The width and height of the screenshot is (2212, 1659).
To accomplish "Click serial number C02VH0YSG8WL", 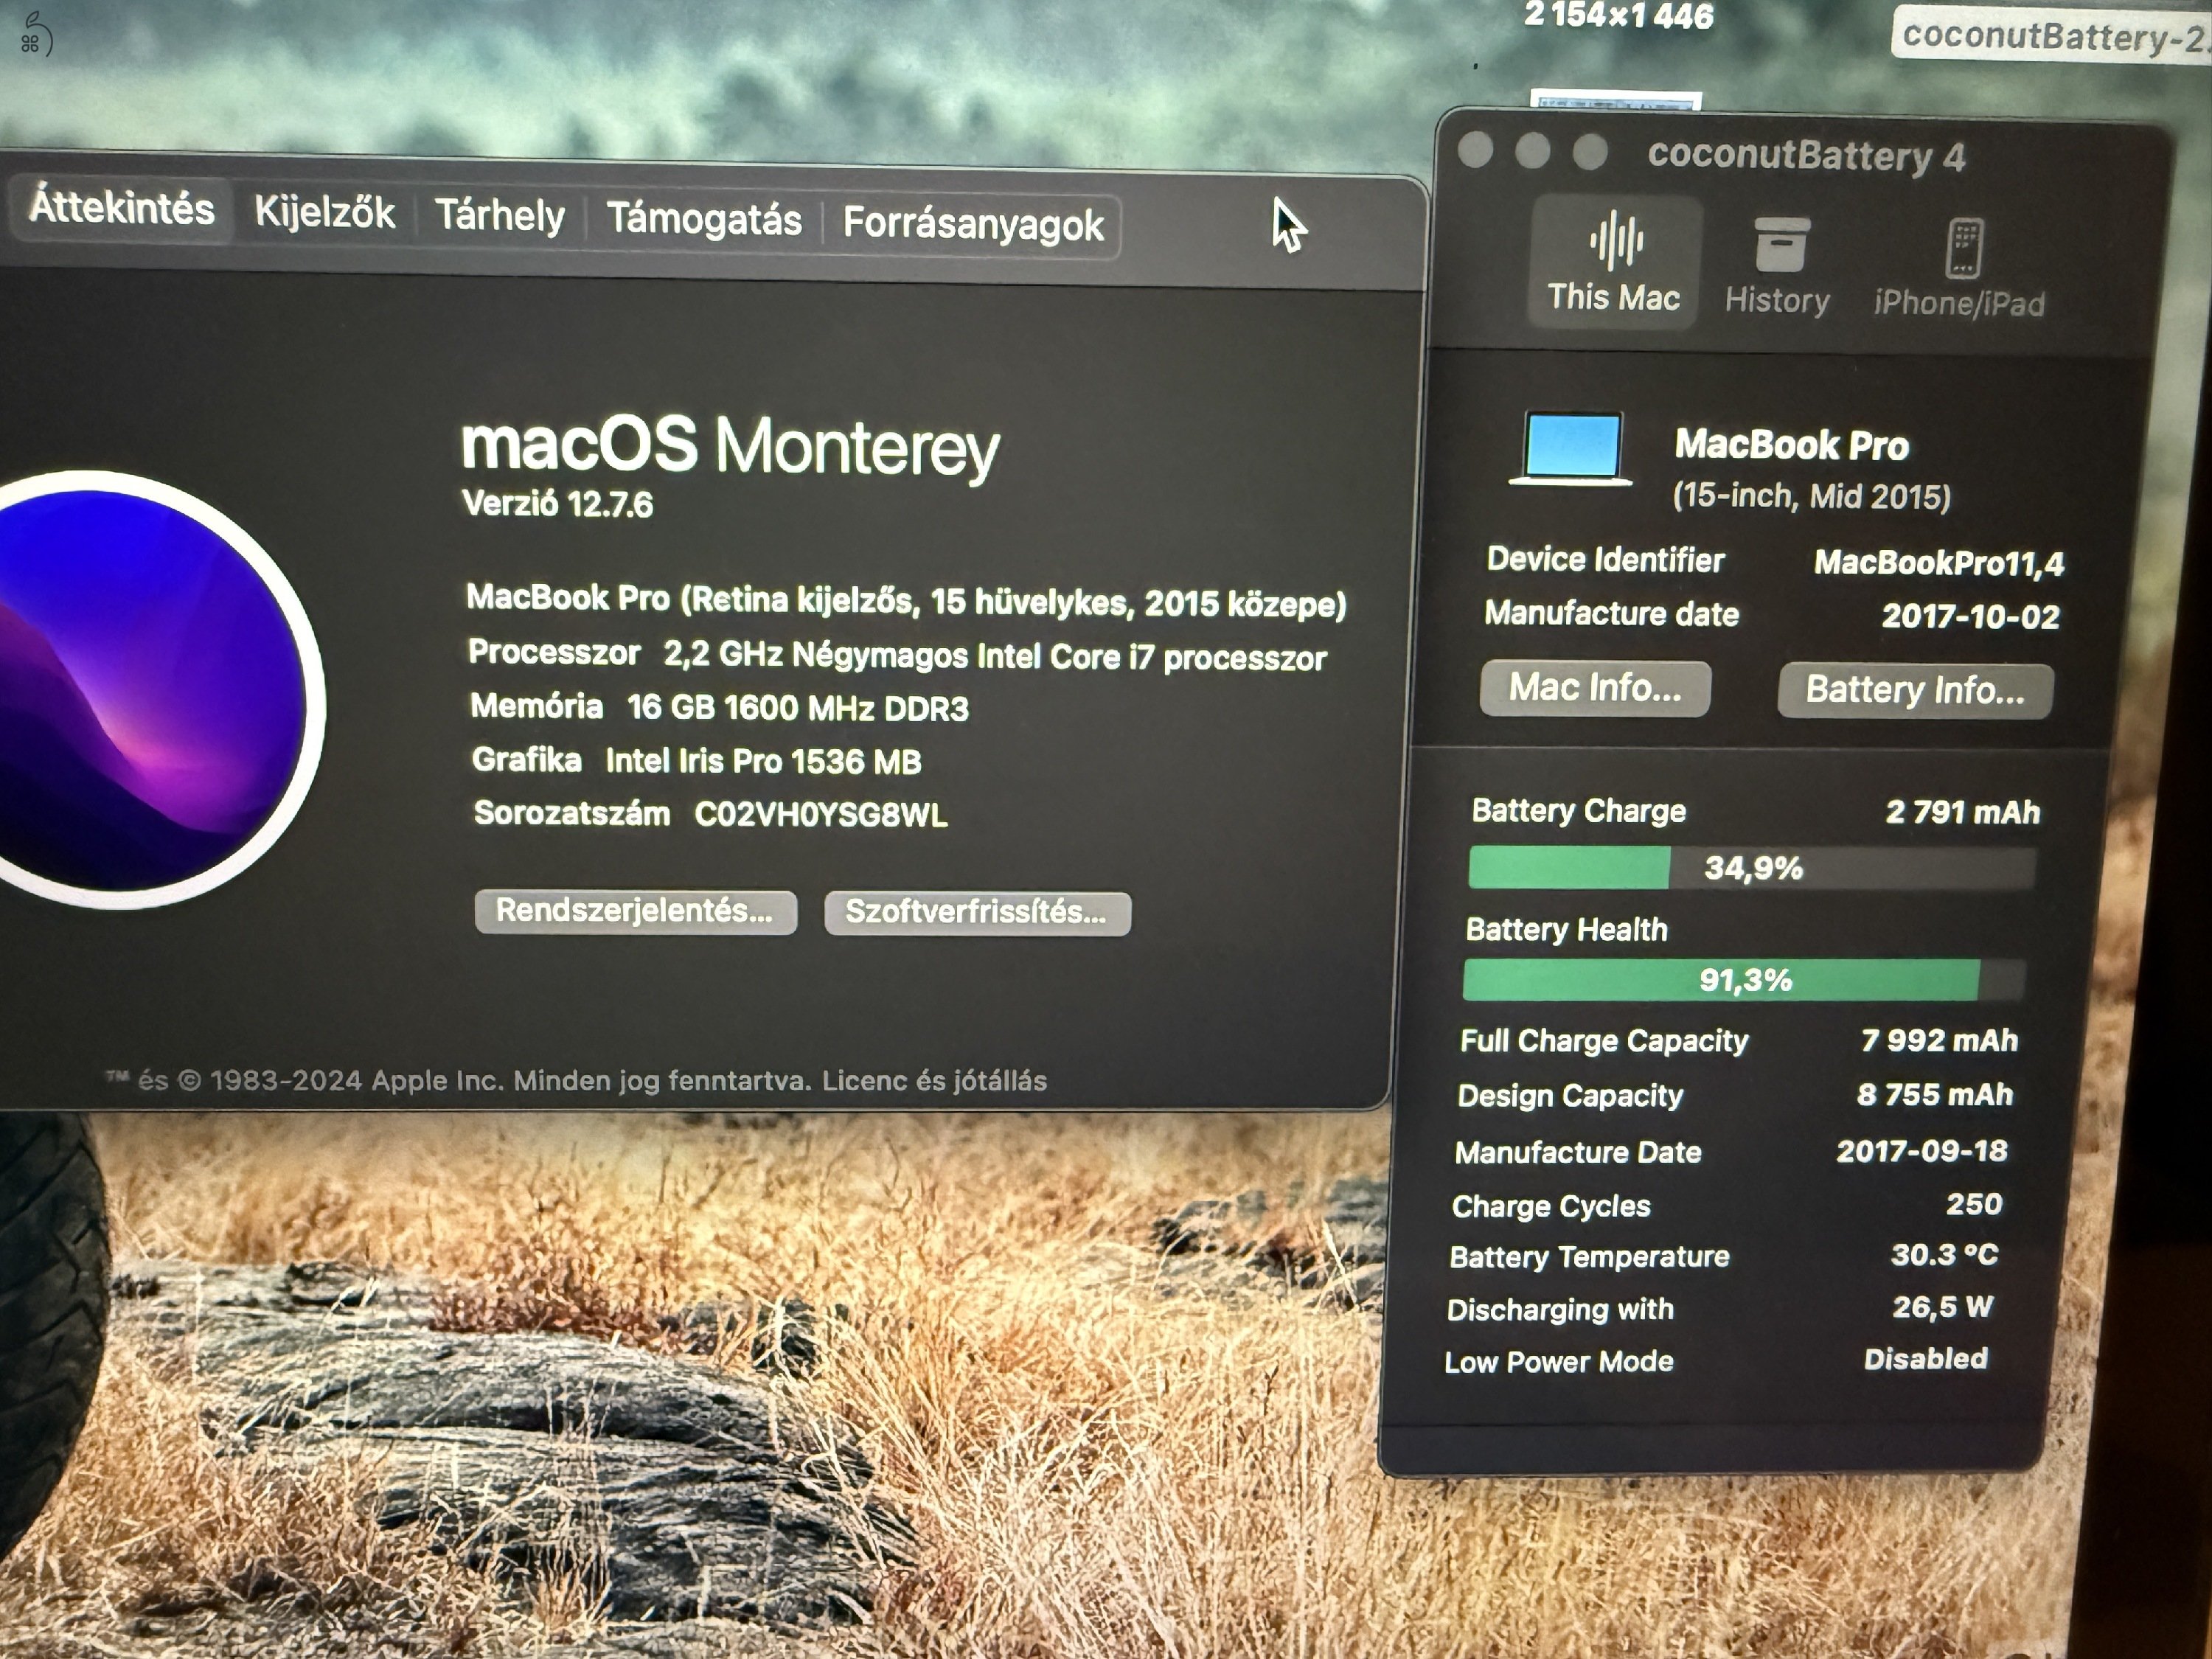I will [821, 815].
